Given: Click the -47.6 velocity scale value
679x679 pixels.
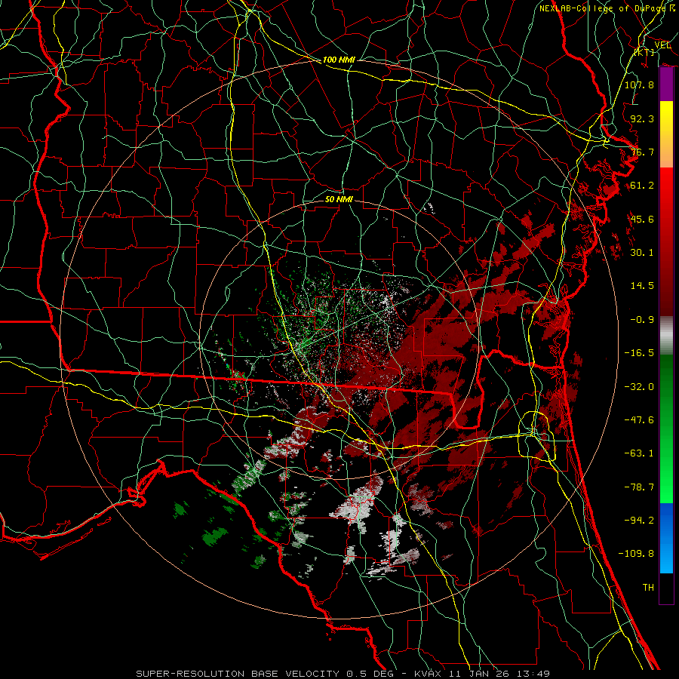Looking at the screenshot, I should tap(639, 420).
